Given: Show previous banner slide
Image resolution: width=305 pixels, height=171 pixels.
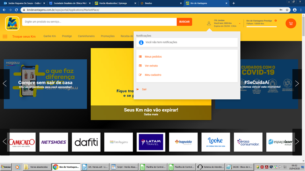Looking at the screenshot, I should click(x=5, y=84).
